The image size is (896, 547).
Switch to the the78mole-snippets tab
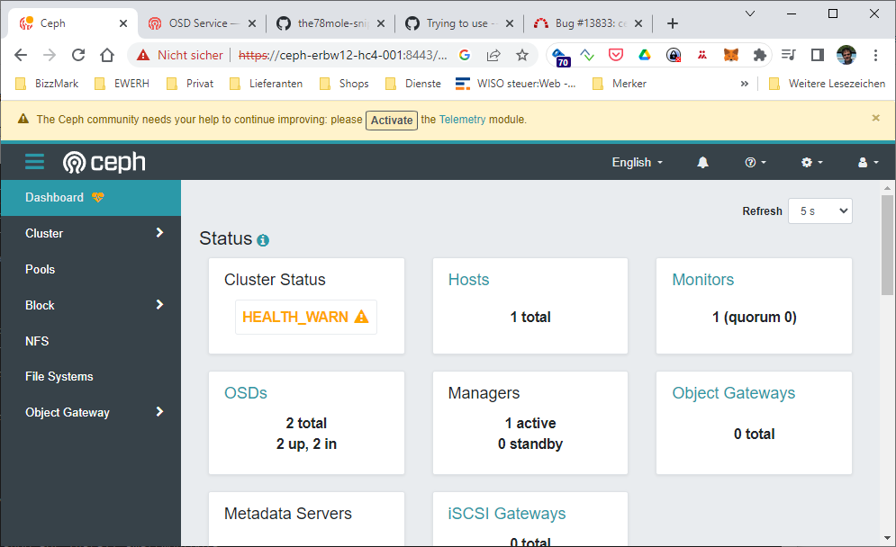coord(330,23)
